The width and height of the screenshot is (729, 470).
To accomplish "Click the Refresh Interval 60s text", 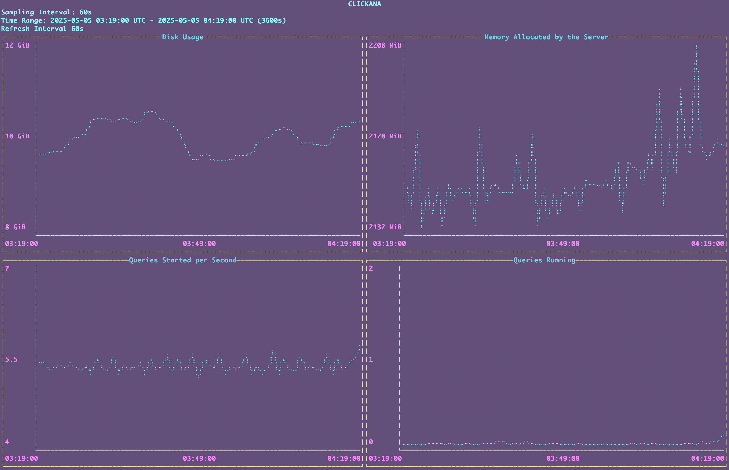I will tap(42, 29).
